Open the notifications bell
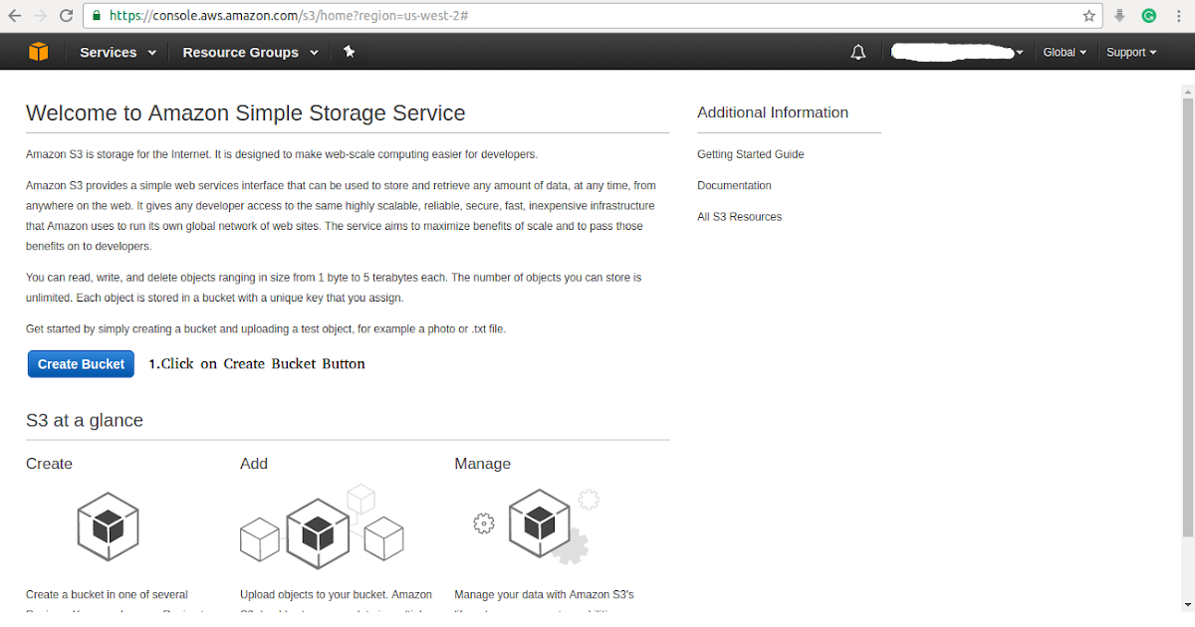Screen dimensions: 1195x627 [857, 51]
